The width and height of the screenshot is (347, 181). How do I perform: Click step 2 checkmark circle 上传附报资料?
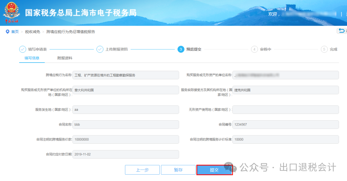click(x=100, y=49)
